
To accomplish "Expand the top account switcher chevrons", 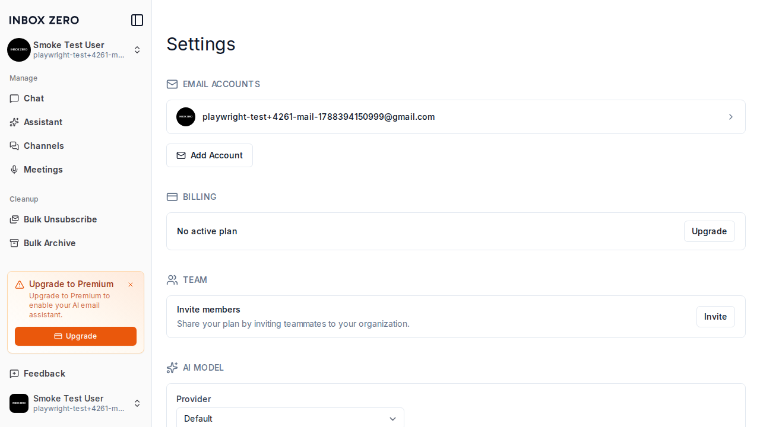I will (x=137, y=50).
